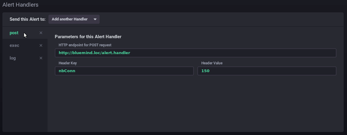Remove the log handler via its X icon
347x135 pixels.
(x=41, y=58)
